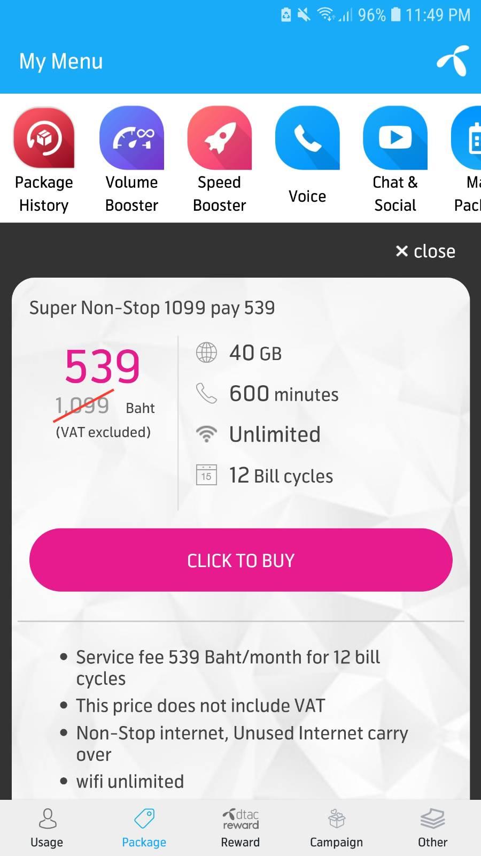The height and width of the screenshot is (856, 481).
Task: Click the globe data icon
Action: point(206,353)
